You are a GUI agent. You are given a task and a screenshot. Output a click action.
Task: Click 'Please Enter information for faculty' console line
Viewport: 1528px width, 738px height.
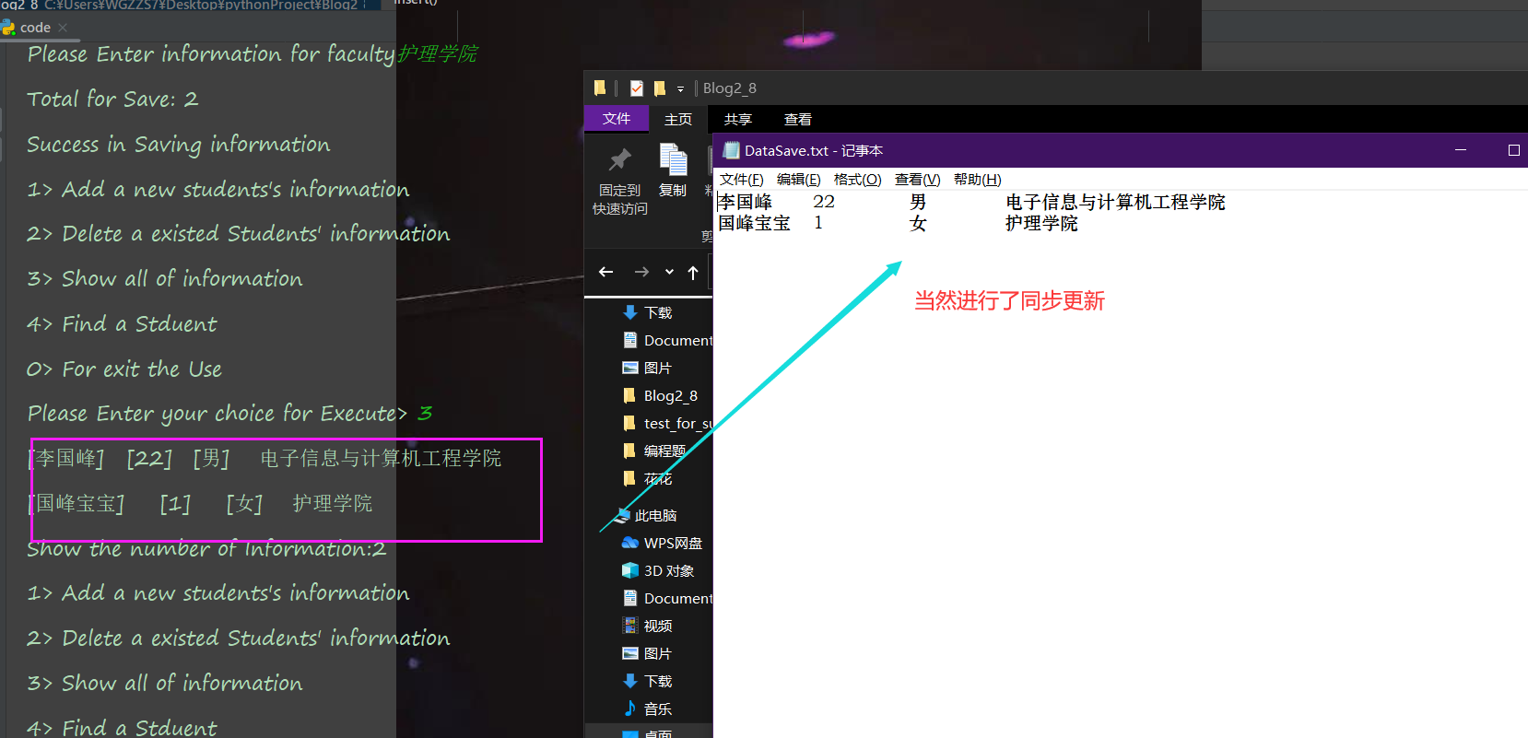click(253, 54)
